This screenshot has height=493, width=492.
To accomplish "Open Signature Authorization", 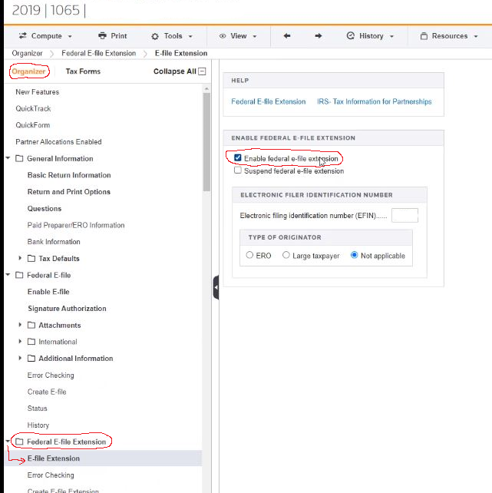I will pos(67,309).
